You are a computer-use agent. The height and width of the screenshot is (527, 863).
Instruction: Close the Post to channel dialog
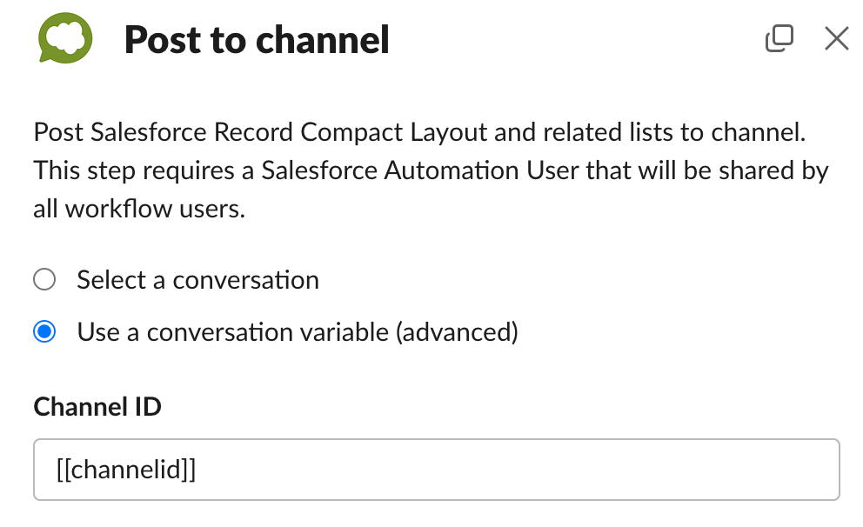(837, 38)
